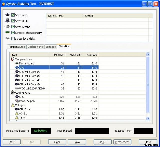Click the Close button at bottom right
The height and width of the screenshot is (147, 160).
tap(148, 142)
